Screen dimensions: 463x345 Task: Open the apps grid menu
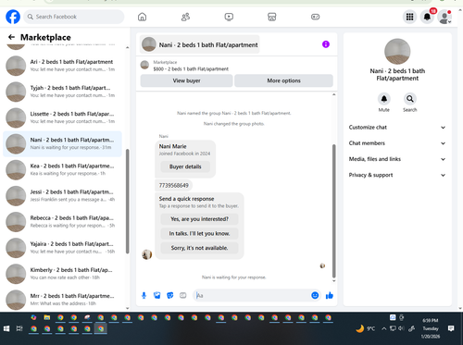(409, 17)
